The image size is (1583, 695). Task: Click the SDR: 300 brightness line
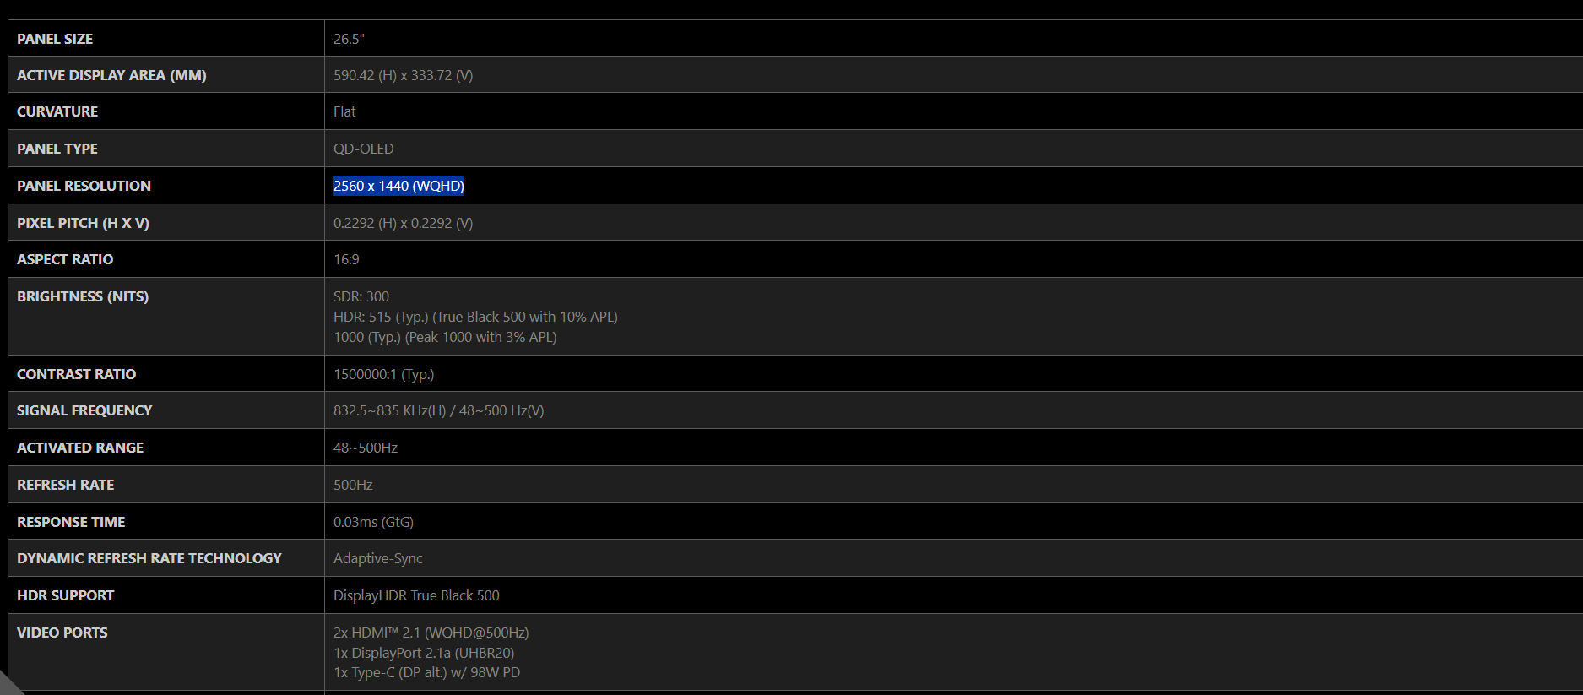pyautogui.click(x=361, y=296)
